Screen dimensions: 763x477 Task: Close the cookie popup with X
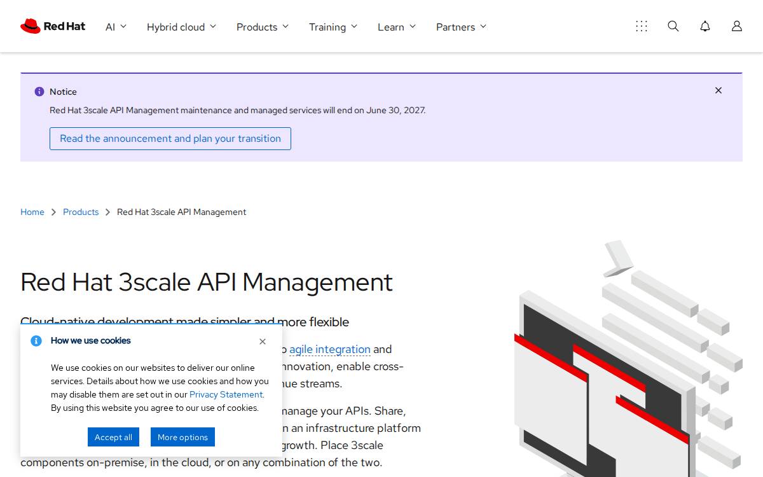(263, 342)
